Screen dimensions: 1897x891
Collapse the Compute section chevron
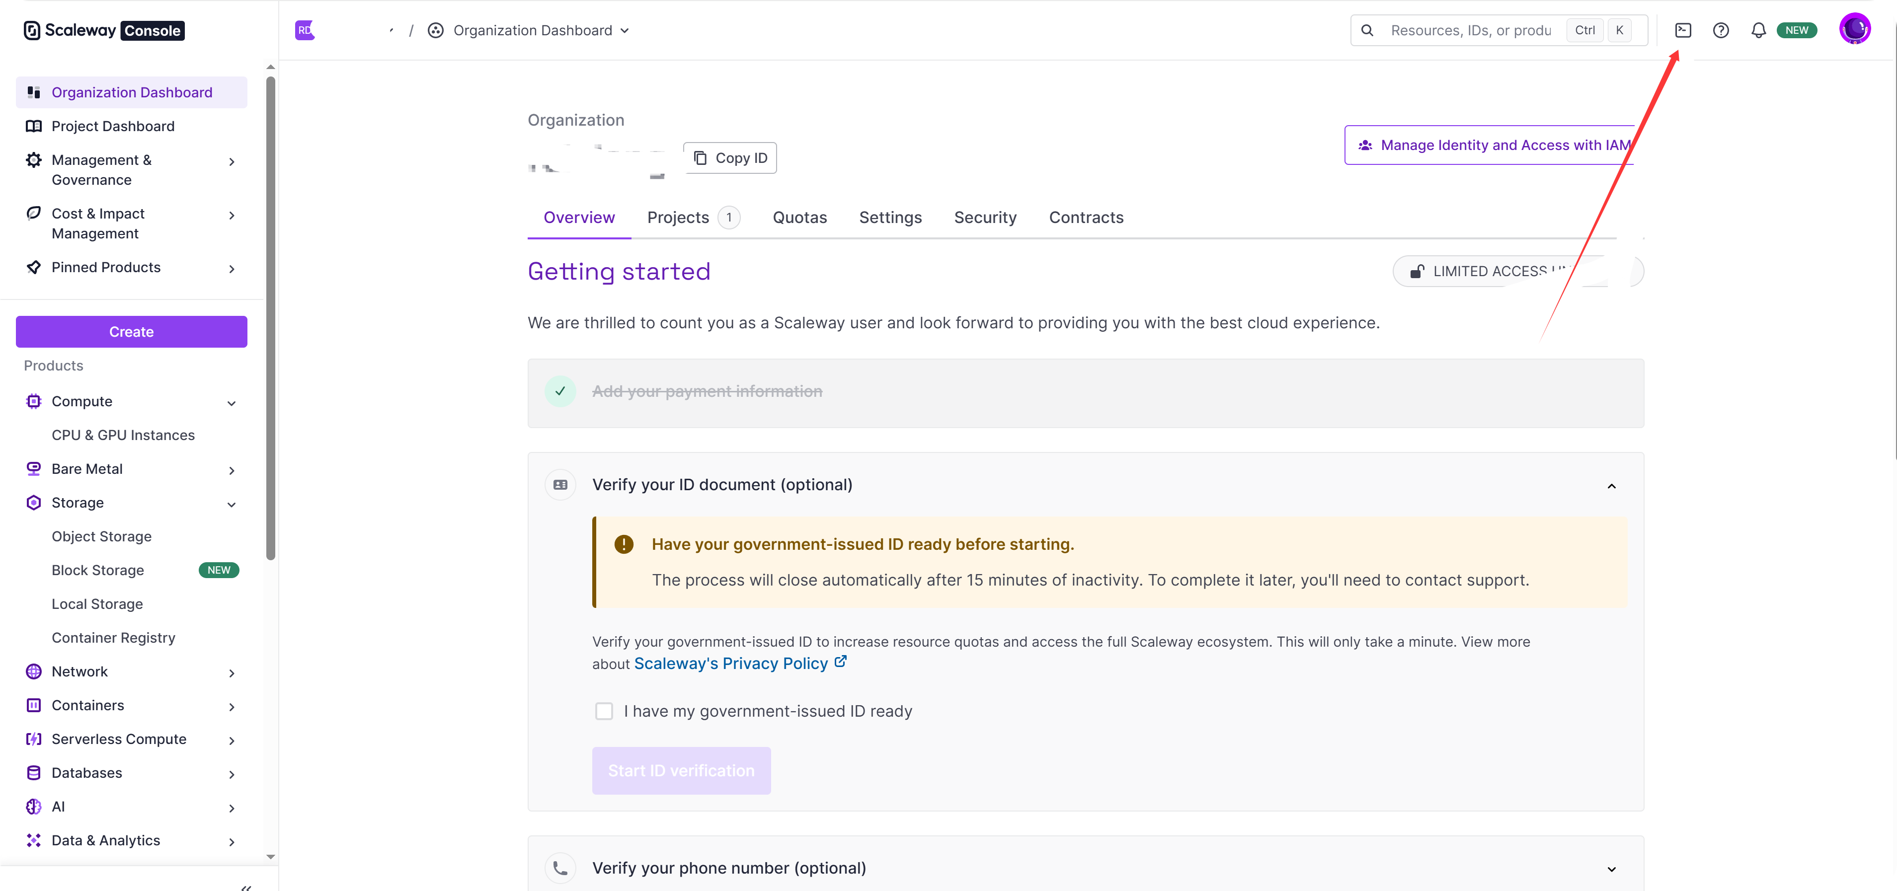tap(232, 403)
